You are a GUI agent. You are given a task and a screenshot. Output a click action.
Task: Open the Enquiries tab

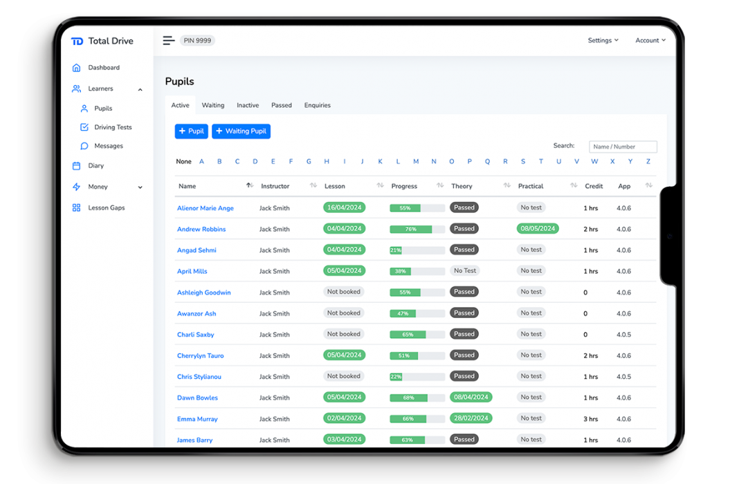(x=317, y=104)
